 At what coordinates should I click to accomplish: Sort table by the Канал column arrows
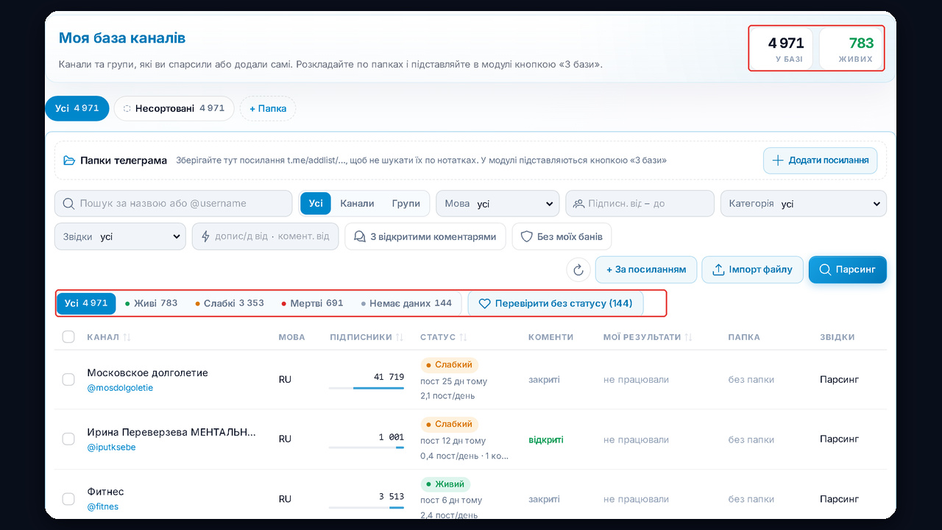click(127, 337)
